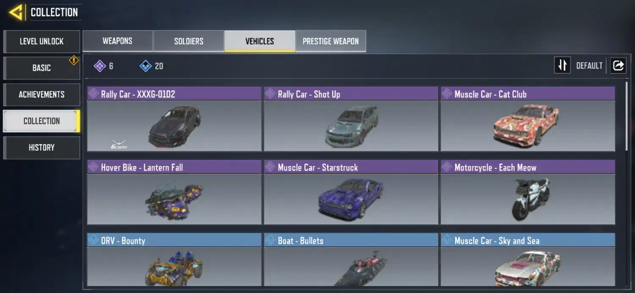Choose the Motorcycle - Each Meow skin
Image resolution: width=635 pixels, height=293 pixels.
click(x=528, y=192)
